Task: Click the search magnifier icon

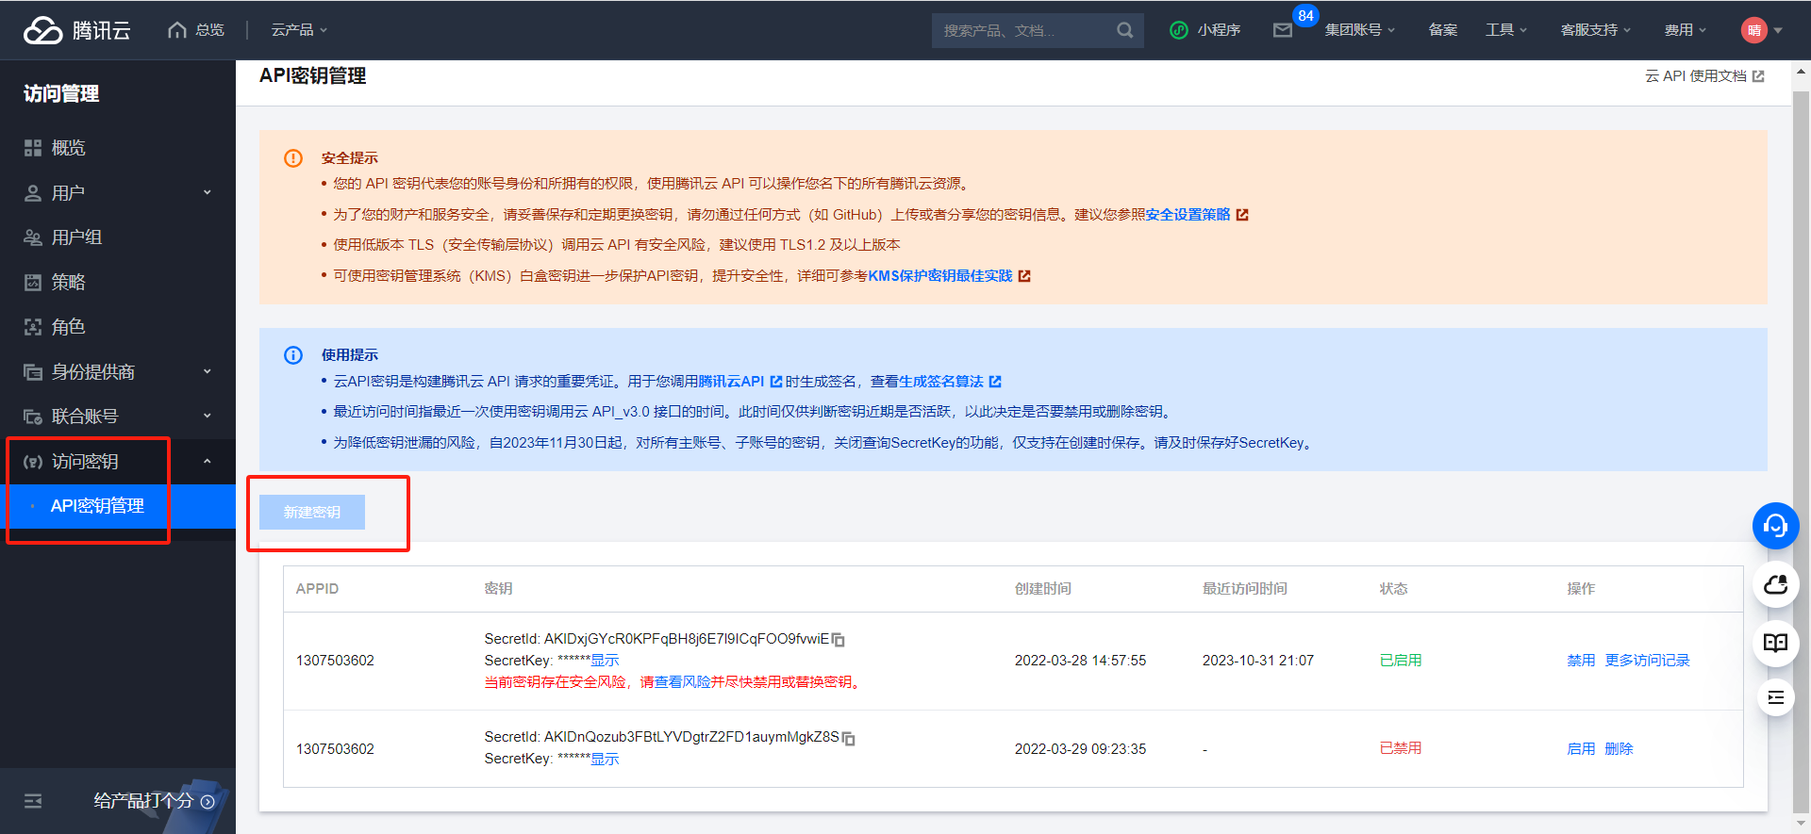Action: 1124,30
